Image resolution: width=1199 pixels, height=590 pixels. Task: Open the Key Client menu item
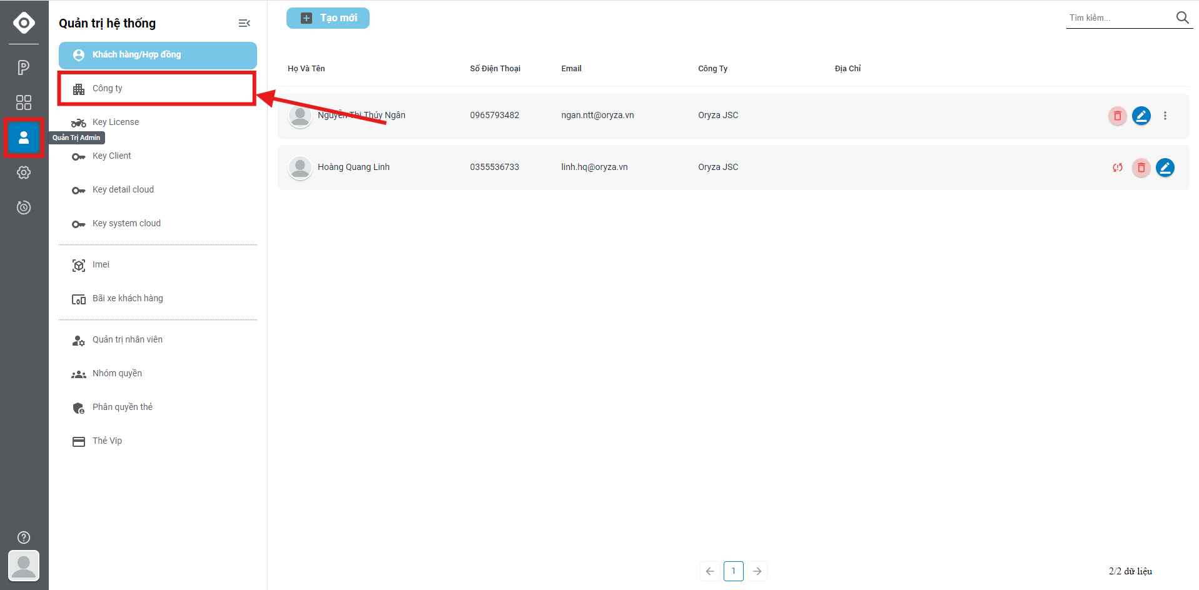click(158, 156)
